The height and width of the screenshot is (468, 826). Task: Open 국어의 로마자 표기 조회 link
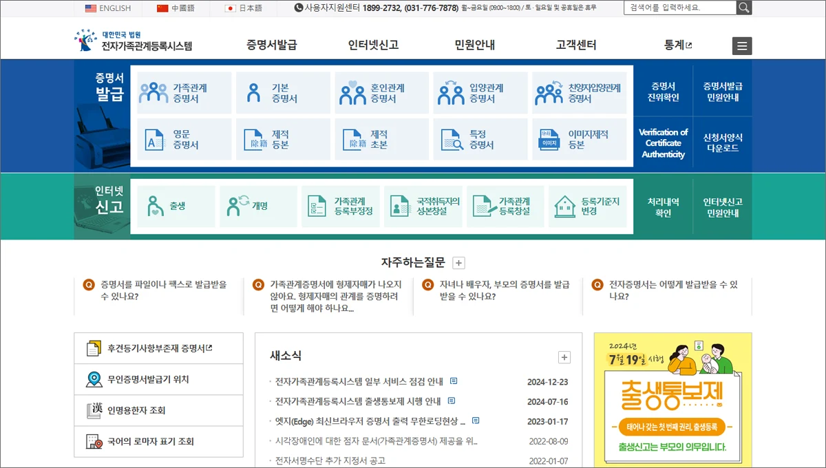pos(158,442)
